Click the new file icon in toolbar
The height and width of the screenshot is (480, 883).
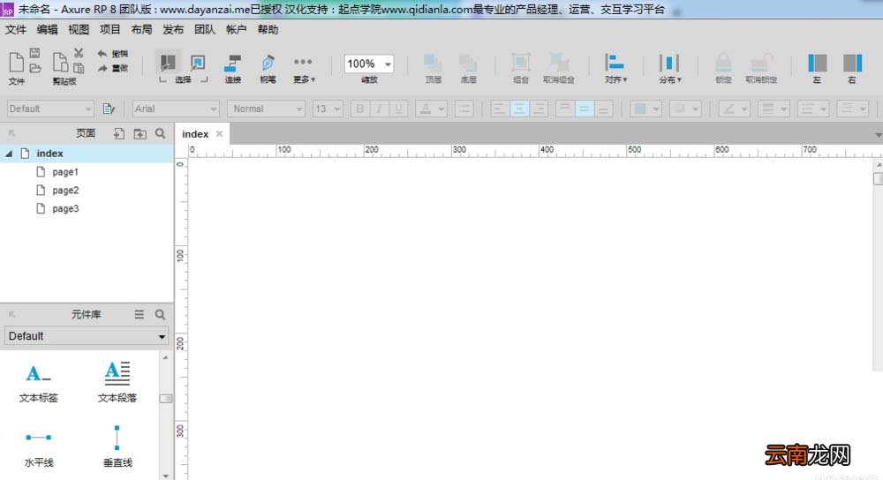tap(16, 62)
